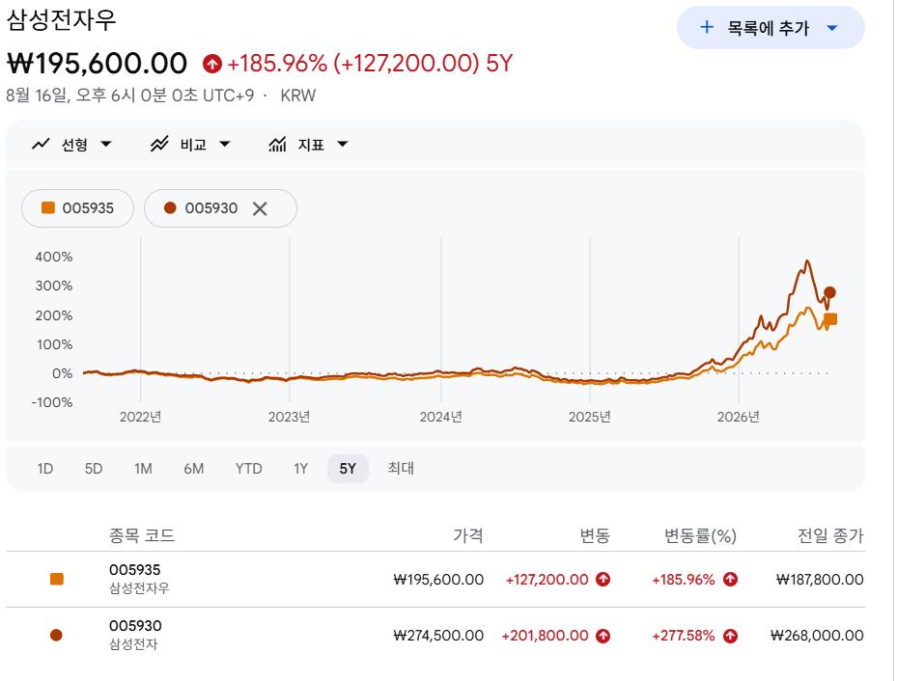Image resolution: width=897 pixels, height=681 pixels.
Task: Click the up-arrow icon beside +127,200.00 in table
Action: 603,580
